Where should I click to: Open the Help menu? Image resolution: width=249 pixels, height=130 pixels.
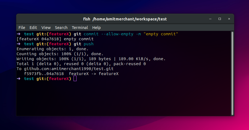(x=96, y=28)
